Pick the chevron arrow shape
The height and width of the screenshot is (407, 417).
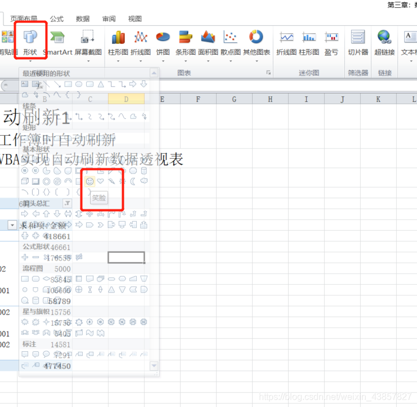101,225
